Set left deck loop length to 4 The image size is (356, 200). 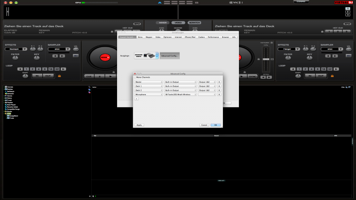[39, 69]
